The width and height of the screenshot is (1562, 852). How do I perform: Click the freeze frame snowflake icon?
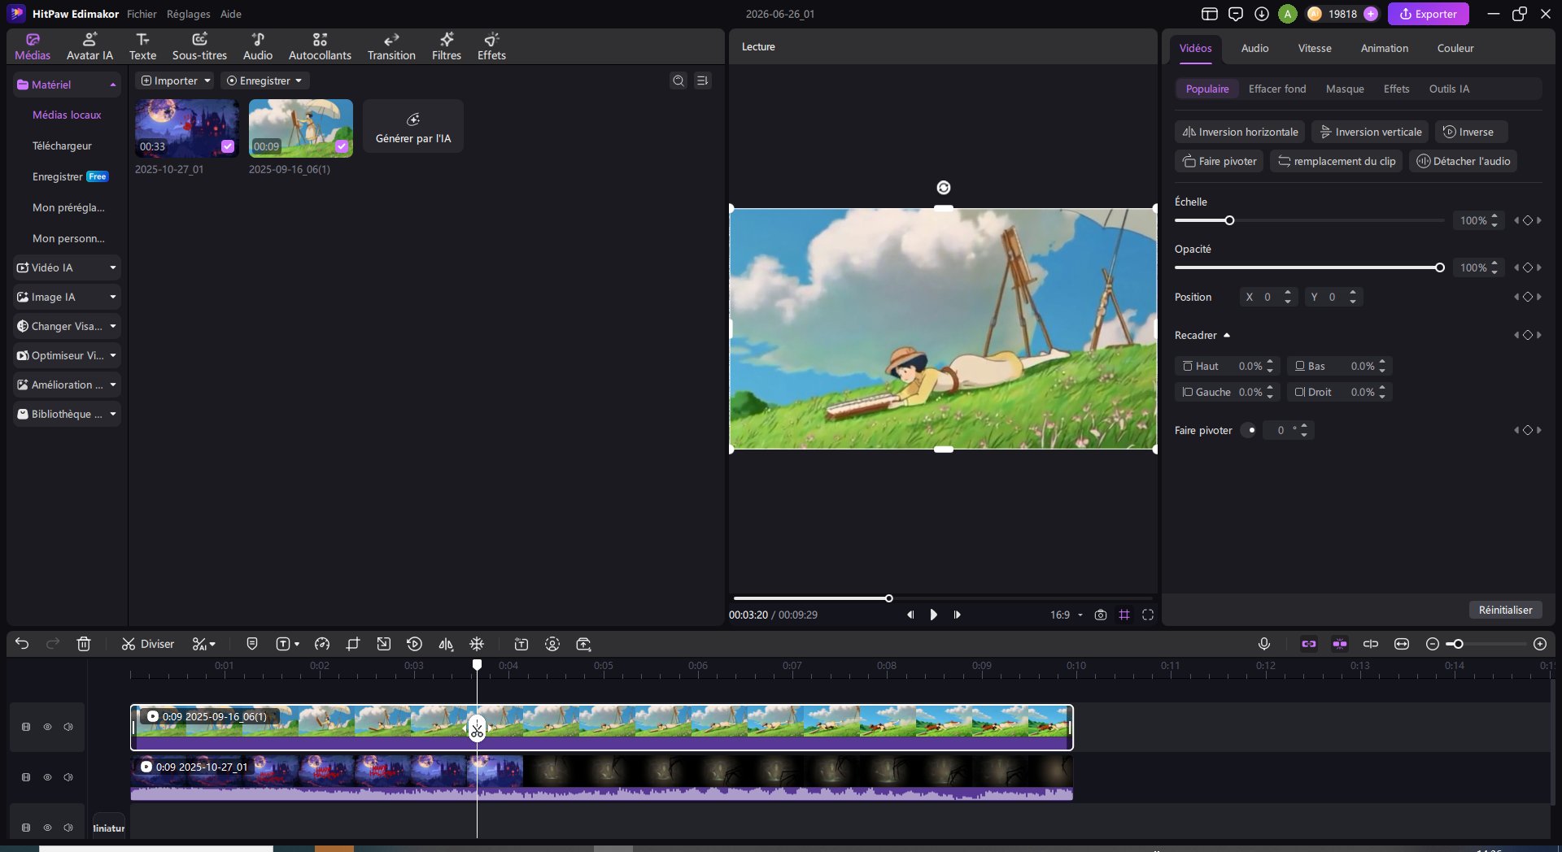477,644
